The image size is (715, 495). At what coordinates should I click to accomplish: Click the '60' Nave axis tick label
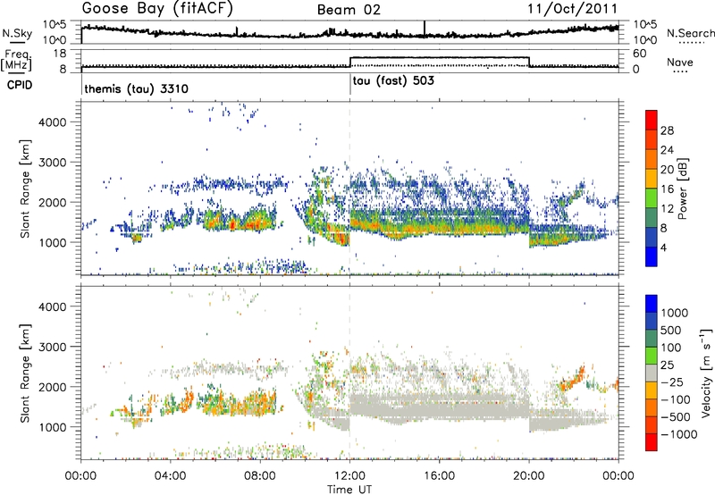640,54
